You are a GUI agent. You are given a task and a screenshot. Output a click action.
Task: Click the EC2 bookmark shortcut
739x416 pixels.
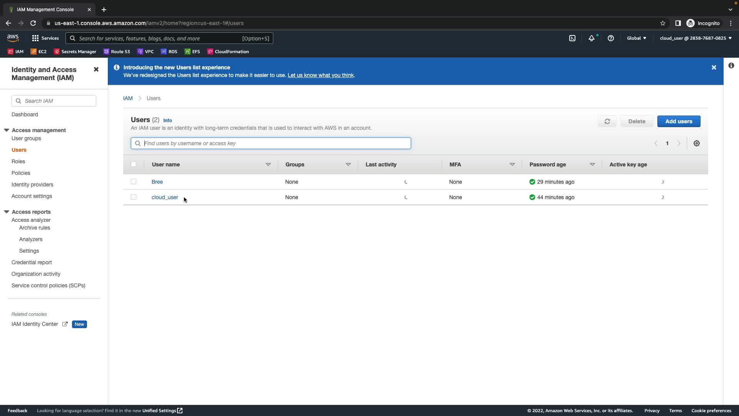[x=38, y=52]
